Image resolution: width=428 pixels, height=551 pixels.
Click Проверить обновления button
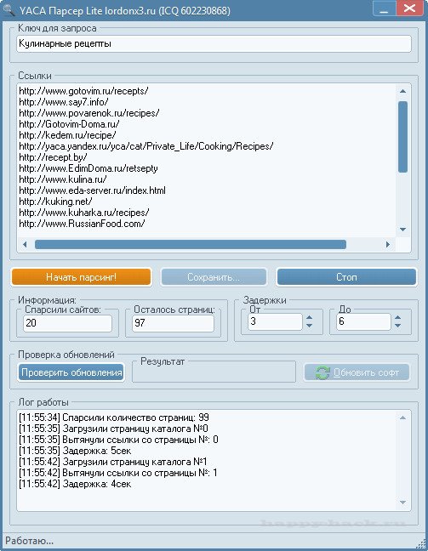tap(71, 372)
